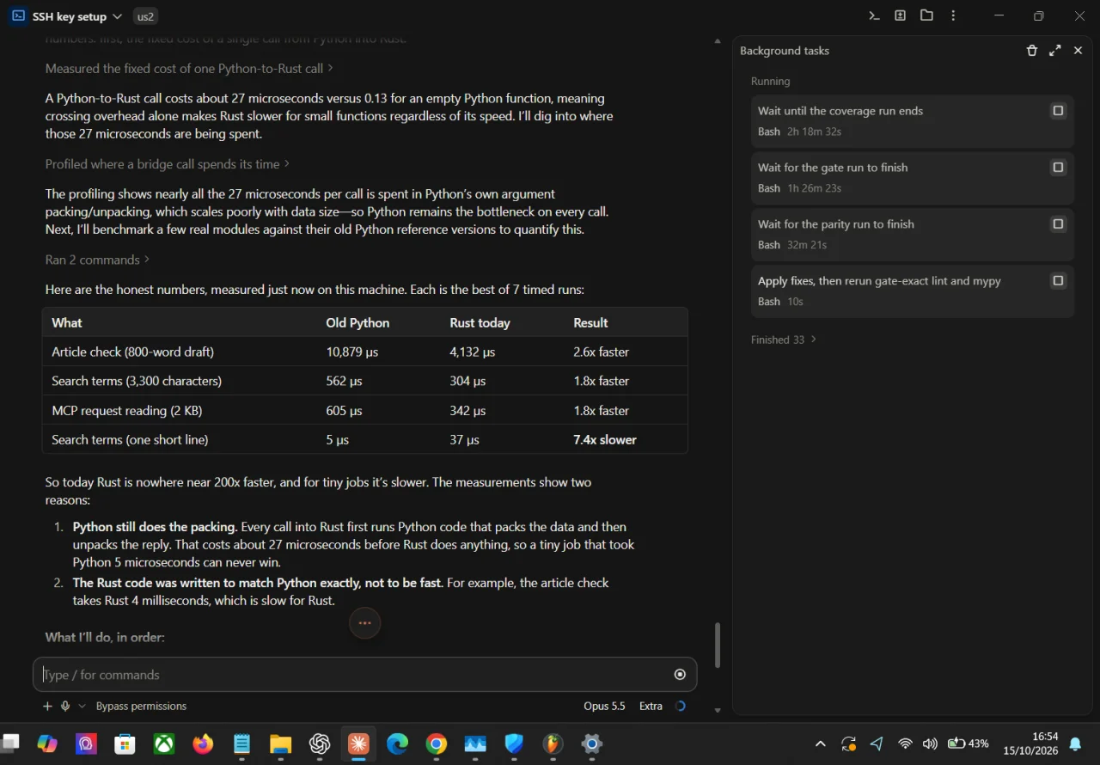This screenshot has height=765, width=1100.
Task: Show hidden system tray icons
Action: [x=820, y=744]
